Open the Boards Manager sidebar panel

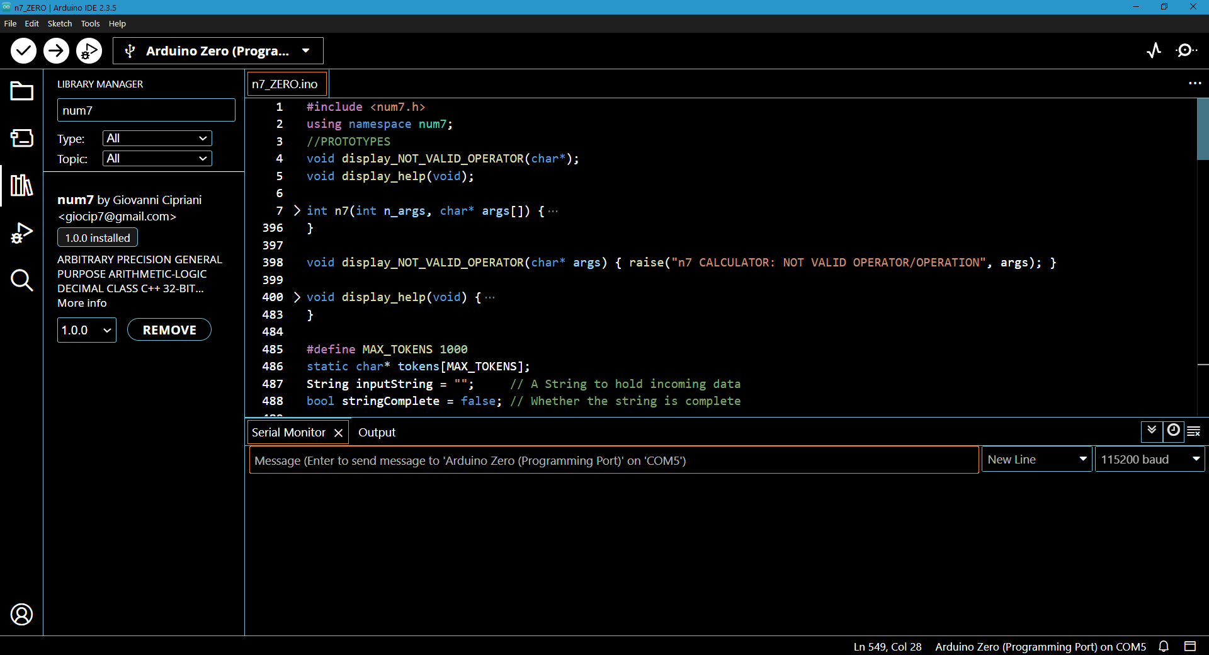coord(21,138)
